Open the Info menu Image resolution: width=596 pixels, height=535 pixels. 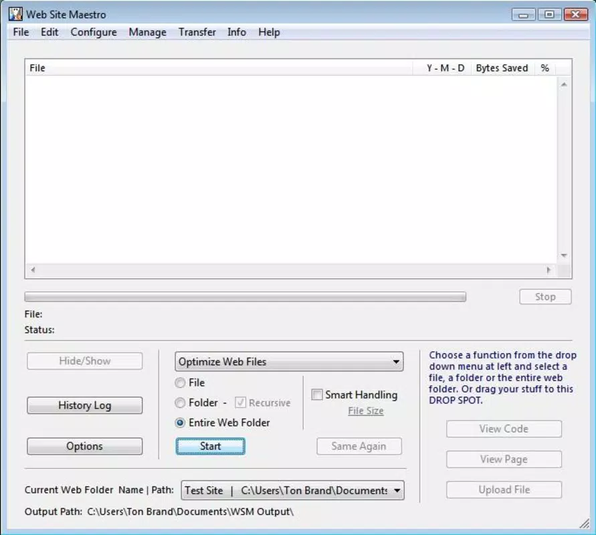click(x=236, y=32)
